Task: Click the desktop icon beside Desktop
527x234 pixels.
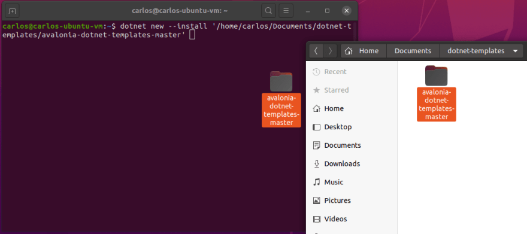Action: (316, 127)
